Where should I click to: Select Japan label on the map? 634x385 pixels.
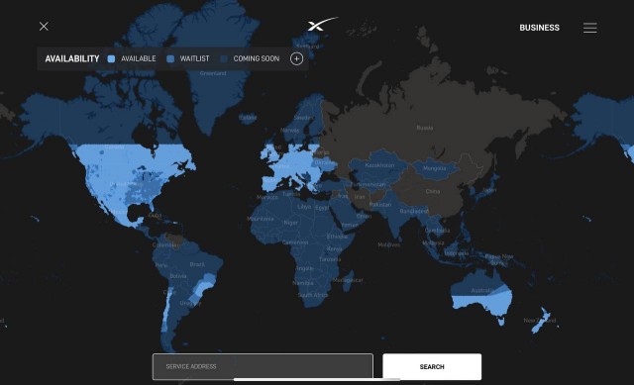pyautogui.click(x=489, y=190)
